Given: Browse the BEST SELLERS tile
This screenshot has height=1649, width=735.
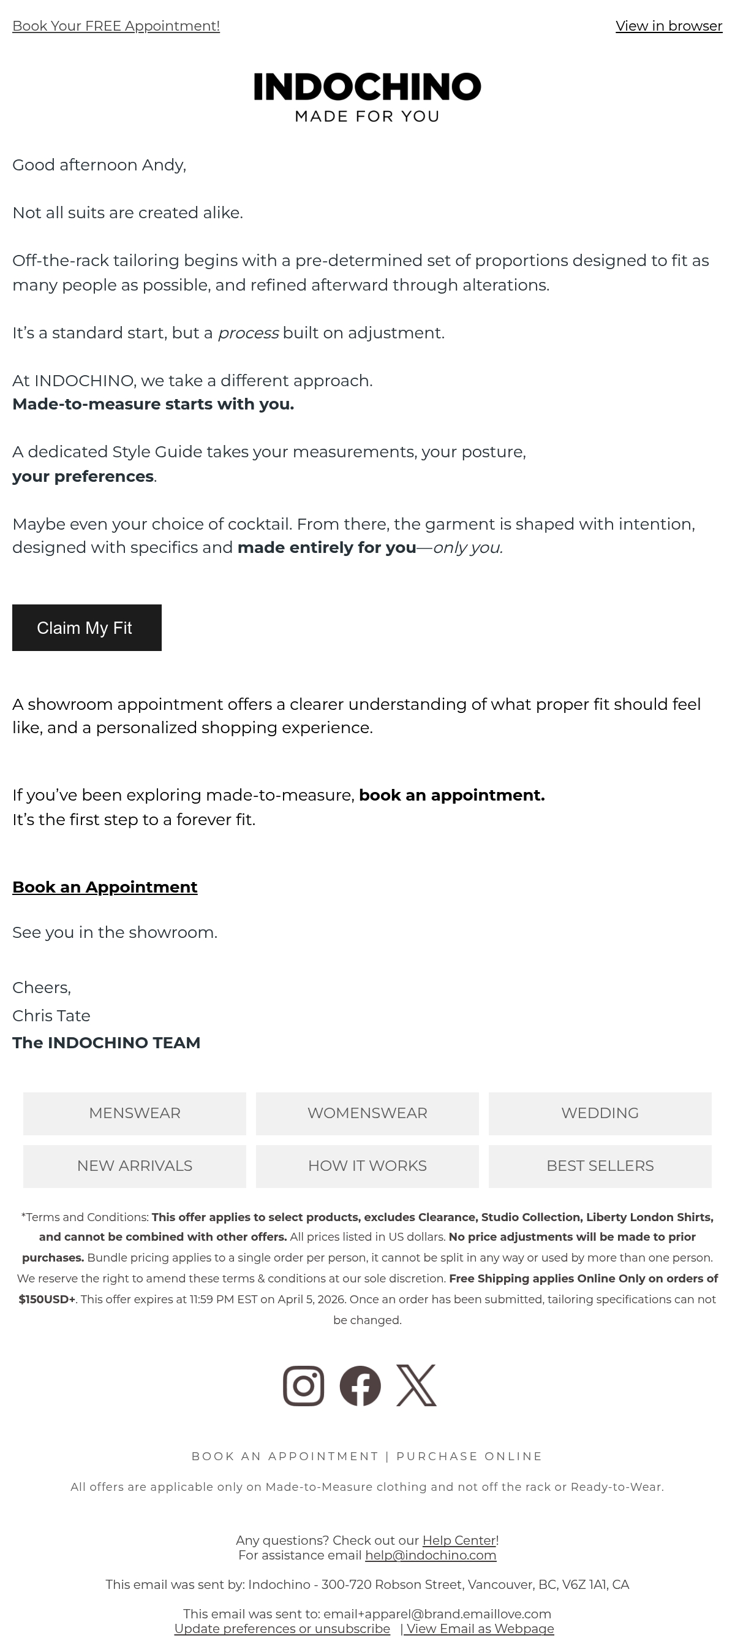Looking at the screenshot, I should 600,1166.
